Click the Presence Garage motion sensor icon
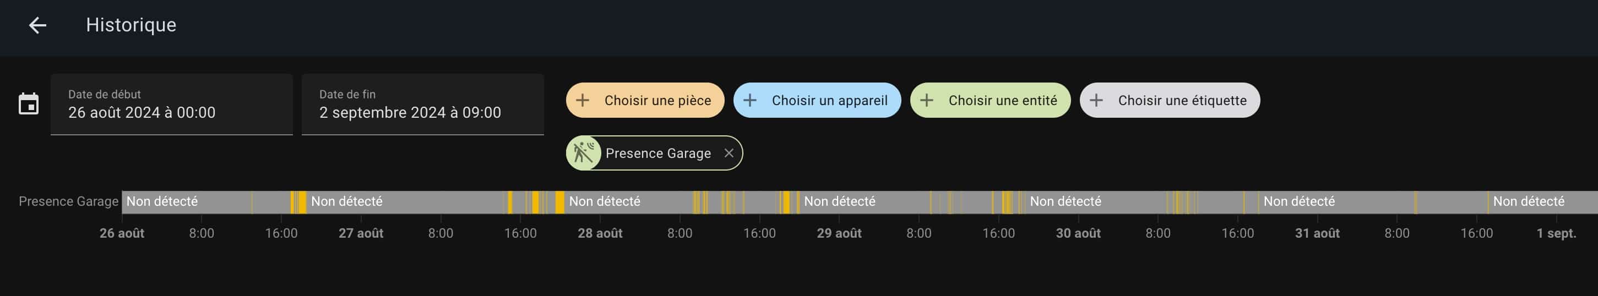The image size is (1598, 296). [x=583, y=153]
